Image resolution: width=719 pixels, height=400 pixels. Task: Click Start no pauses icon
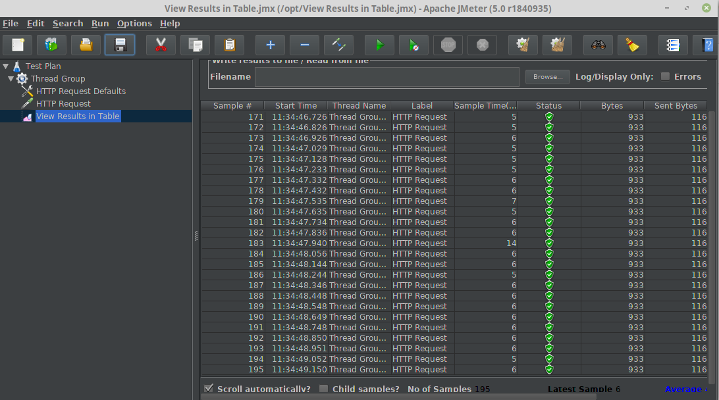point(413,45)
